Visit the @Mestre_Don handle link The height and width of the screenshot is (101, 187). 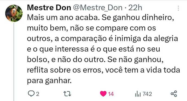98,8
